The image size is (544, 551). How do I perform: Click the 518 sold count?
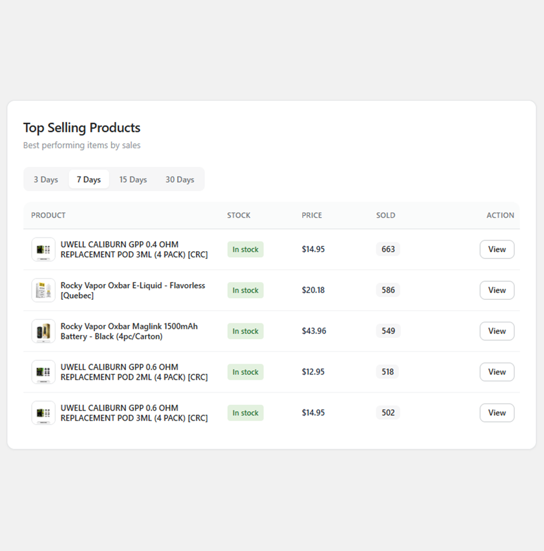click(x=387, y=372)
